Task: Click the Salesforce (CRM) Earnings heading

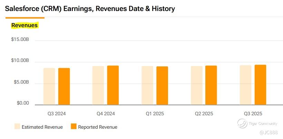Action: click(x=90, y=9)
